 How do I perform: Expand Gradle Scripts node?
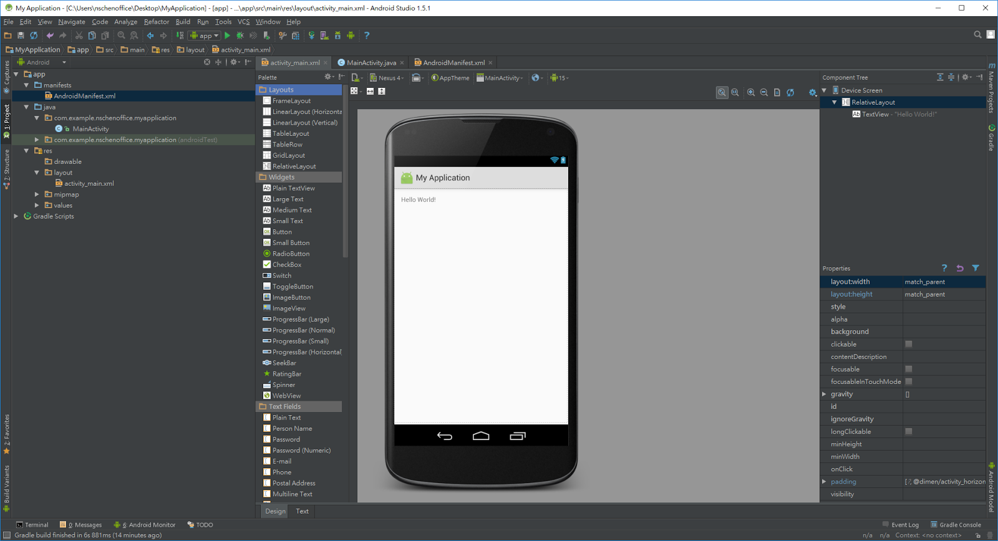pos(16,216)
